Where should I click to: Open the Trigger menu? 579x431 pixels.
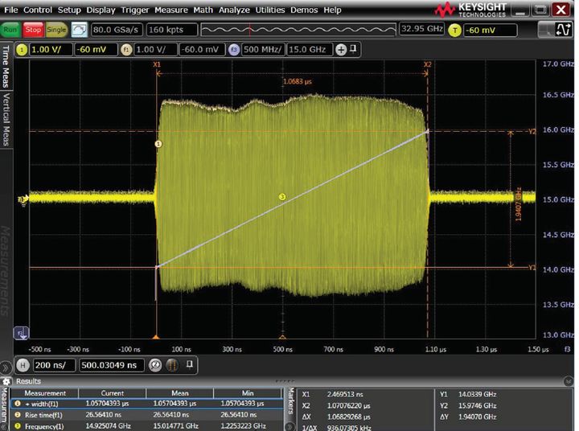(134, 10)
